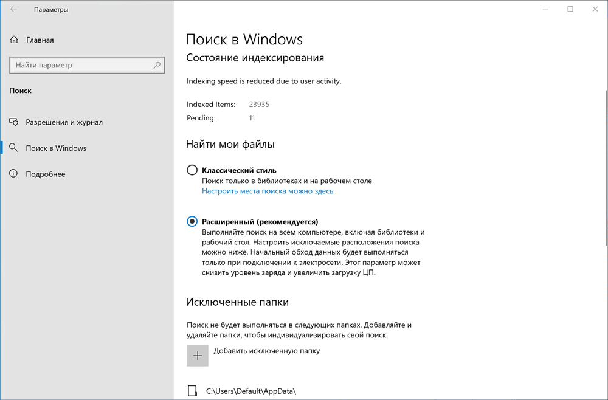
Task: Click the Pending value 11
Action: click(x=252, y=118)
